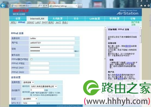Click the refresh icon in address bar
Screen dimensions: 151x107
[44, 6]
